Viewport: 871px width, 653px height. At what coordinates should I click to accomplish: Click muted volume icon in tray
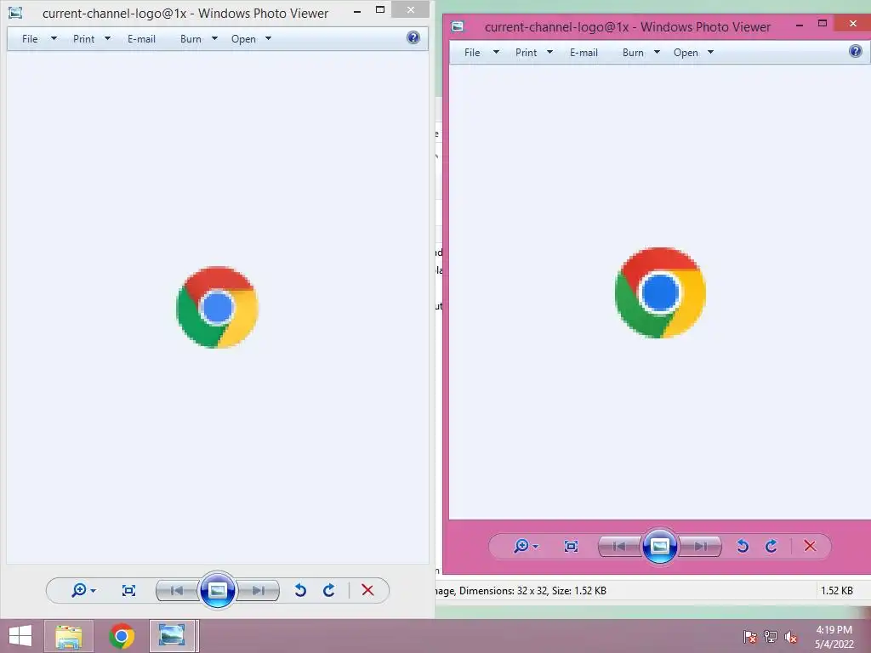point(791,637)
